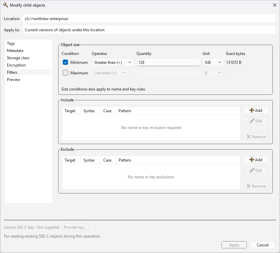Click the Location field
Screen dimensions: 280x253
coord(149,19)
